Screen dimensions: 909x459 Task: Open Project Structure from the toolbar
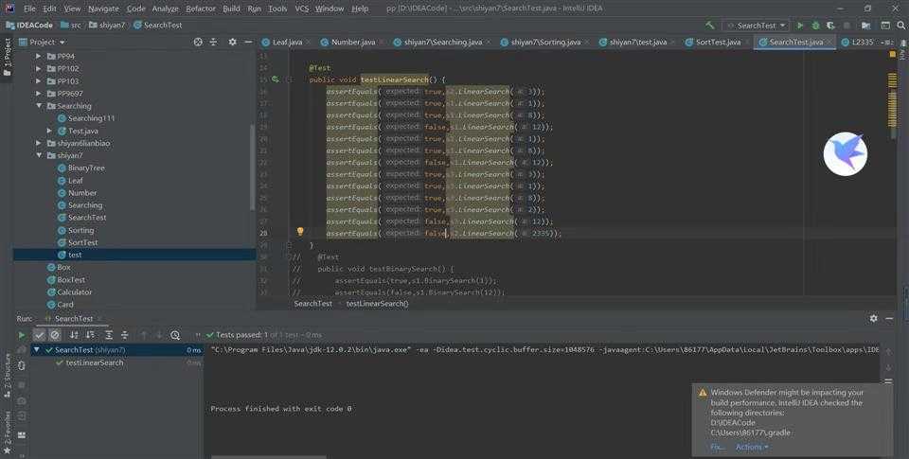click(x=866, y=26)
